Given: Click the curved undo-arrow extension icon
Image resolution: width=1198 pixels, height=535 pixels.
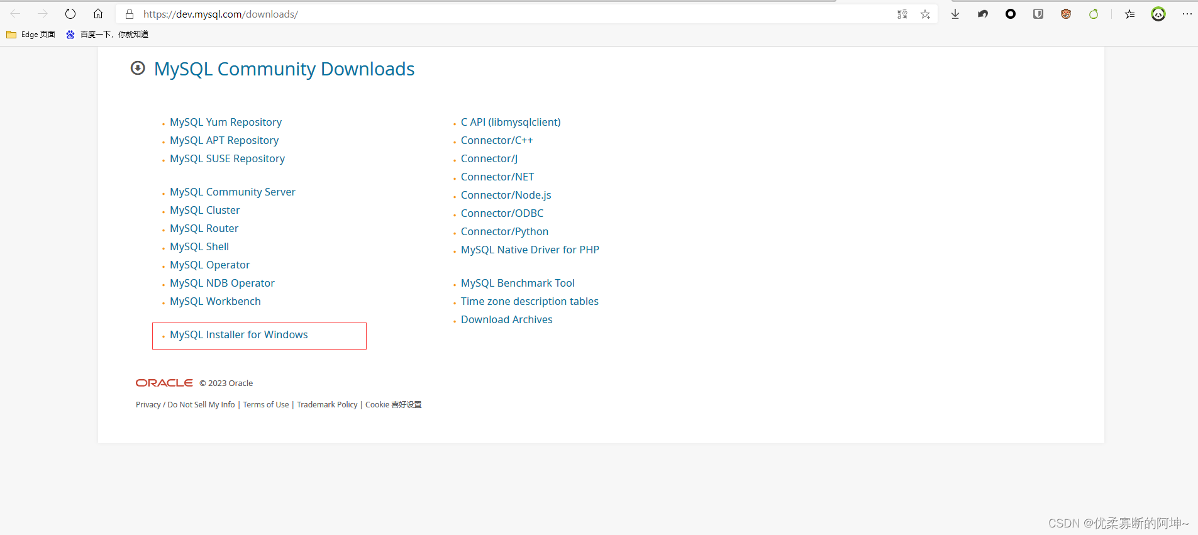Looking at the screenshot, I should point(983,14).
